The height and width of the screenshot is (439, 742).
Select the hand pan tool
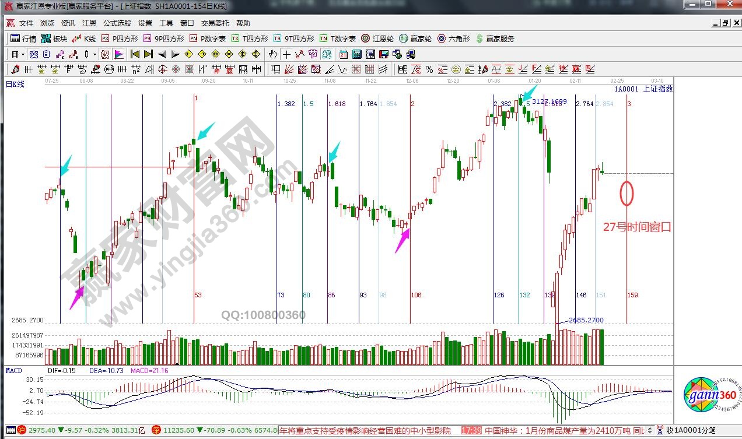pyautogui.click(x=272, y=54)
